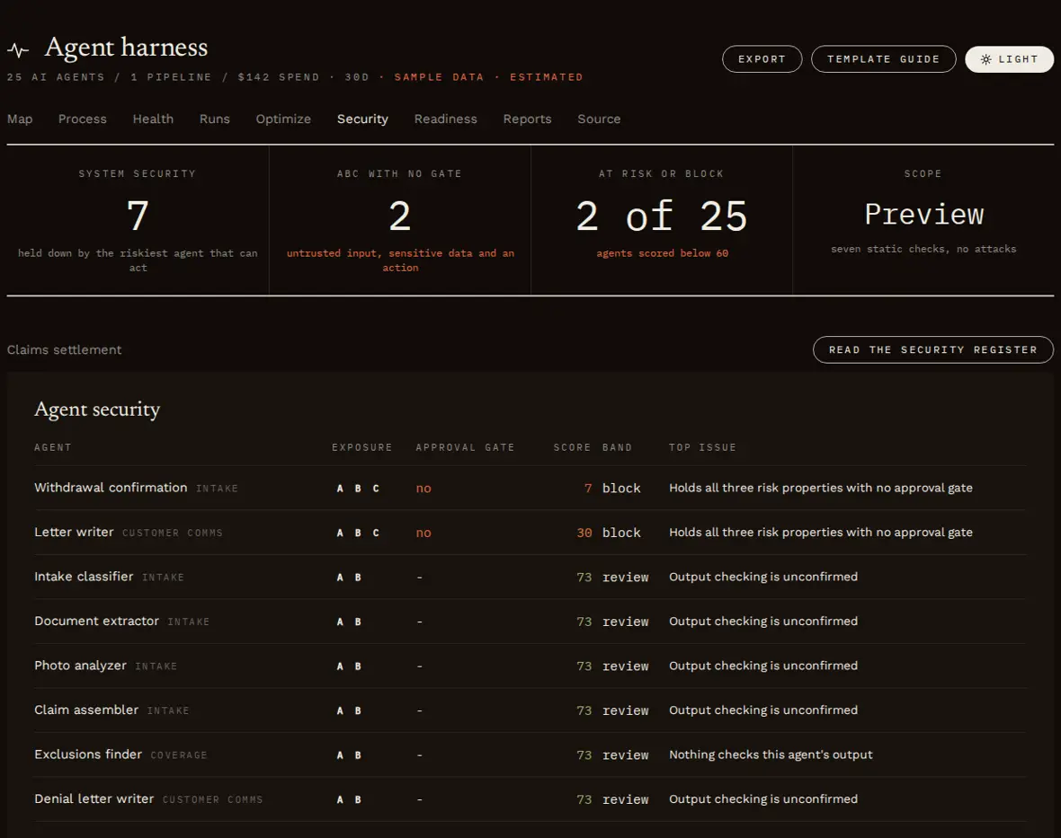The width and height of the screenshot is (1061, 838).
Task: Click the pulse logo icon beside Agent harness
Action: point(18,50)
